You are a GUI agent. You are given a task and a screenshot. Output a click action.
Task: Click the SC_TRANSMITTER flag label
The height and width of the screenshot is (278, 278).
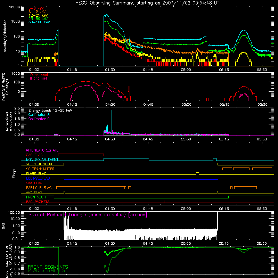[40, 169]
